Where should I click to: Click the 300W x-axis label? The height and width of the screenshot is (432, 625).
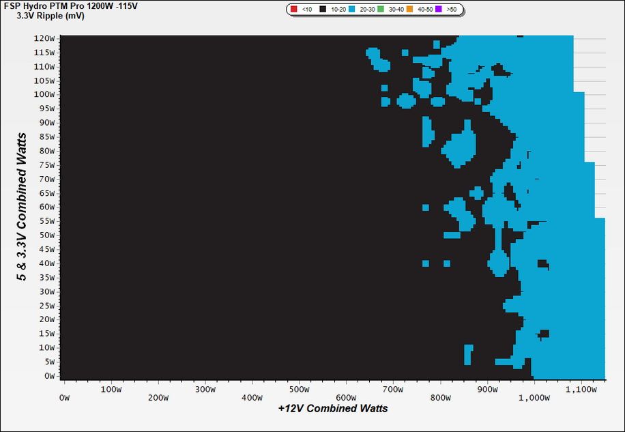(205, 390)
